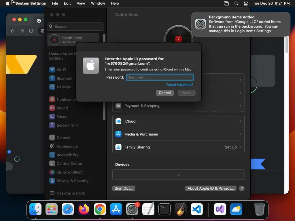This screenshot has width=295, height=221.
Task: Expand Payment & Shipping chevron
Action: click(240, 106)
